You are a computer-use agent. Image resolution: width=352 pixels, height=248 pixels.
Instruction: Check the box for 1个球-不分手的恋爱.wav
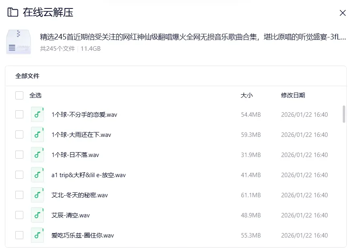pyautogui.click(x=19, y=114)
